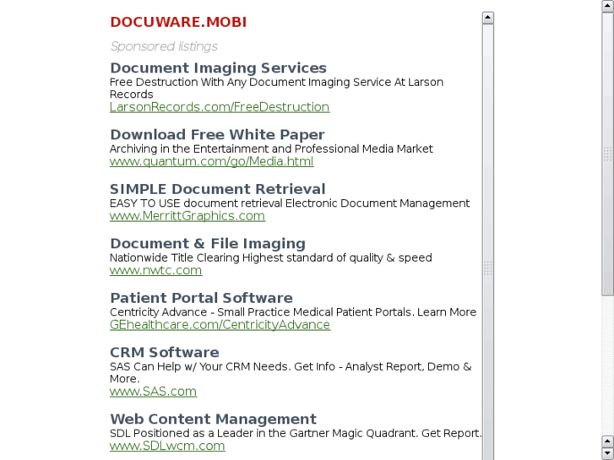Click 'Nationwide Title Clearing' description text
Image resolution: width=614 pixels, height=460 pixels.
pos(270,257)
